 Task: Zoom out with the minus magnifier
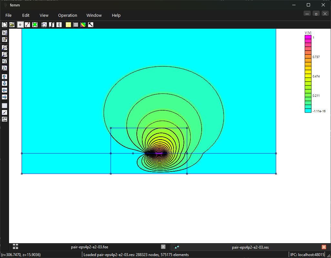pyautogui.click(x=5, y=54)
